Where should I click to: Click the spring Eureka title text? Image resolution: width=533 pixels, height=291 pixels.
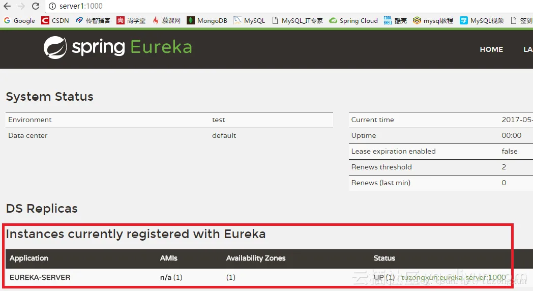[132, 47]
